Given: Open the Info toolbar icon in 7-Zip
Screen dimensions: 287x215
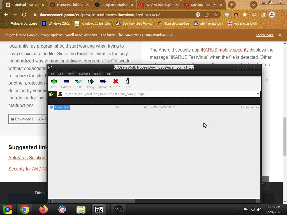Looking at the screenshot, I should (x=128, y=83).
